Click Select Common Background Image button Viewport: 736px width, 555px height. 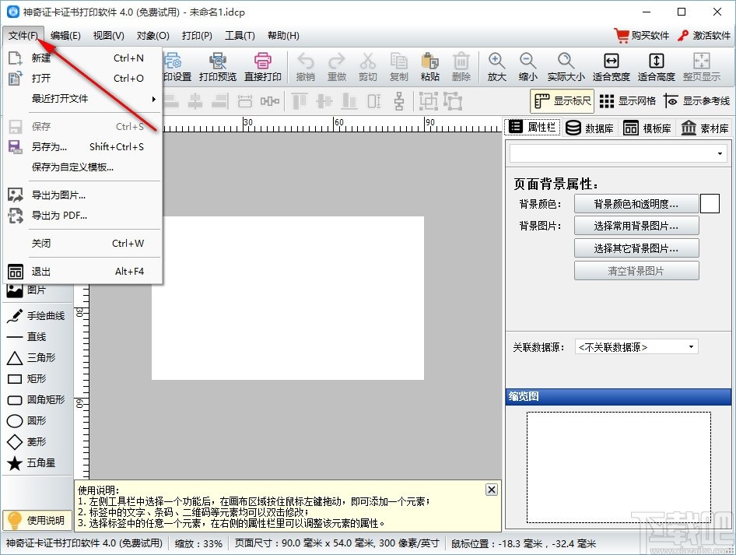pyautogui.click(x=636, y=226)
